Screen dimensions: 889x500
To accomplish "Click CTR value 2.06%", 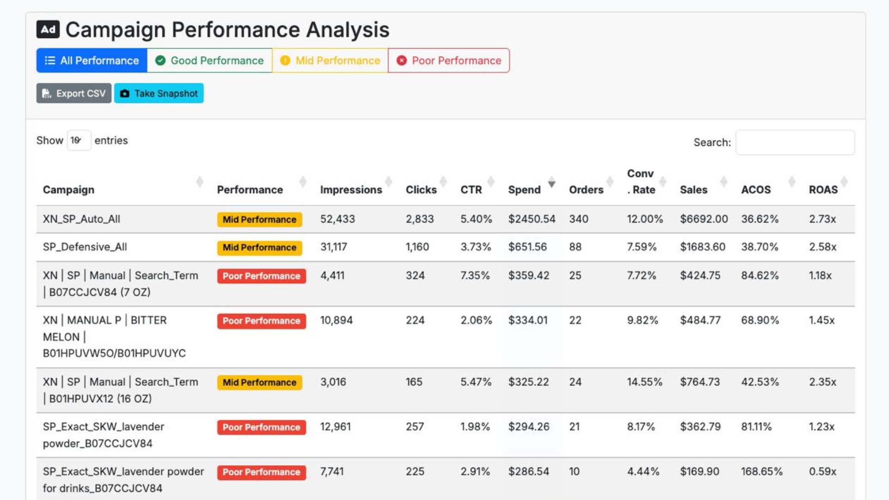I will (x=476, y=320).
